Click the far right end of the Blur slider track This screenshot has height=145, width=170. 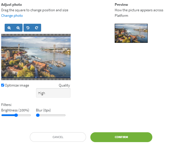tap(65, 115)
